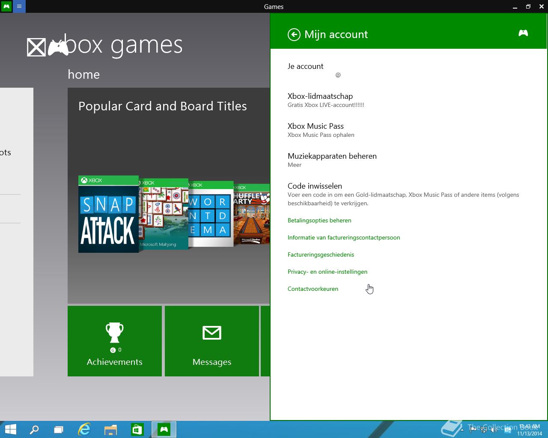Select Games app taskbar button
Screen dimensions: 548x438
coord(164,429)
